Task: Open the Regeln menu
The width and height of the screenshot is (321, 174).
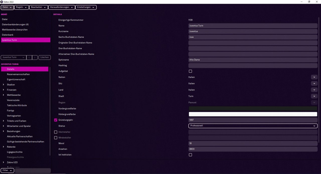Action: pyautogui.click(x=21, y=7)
